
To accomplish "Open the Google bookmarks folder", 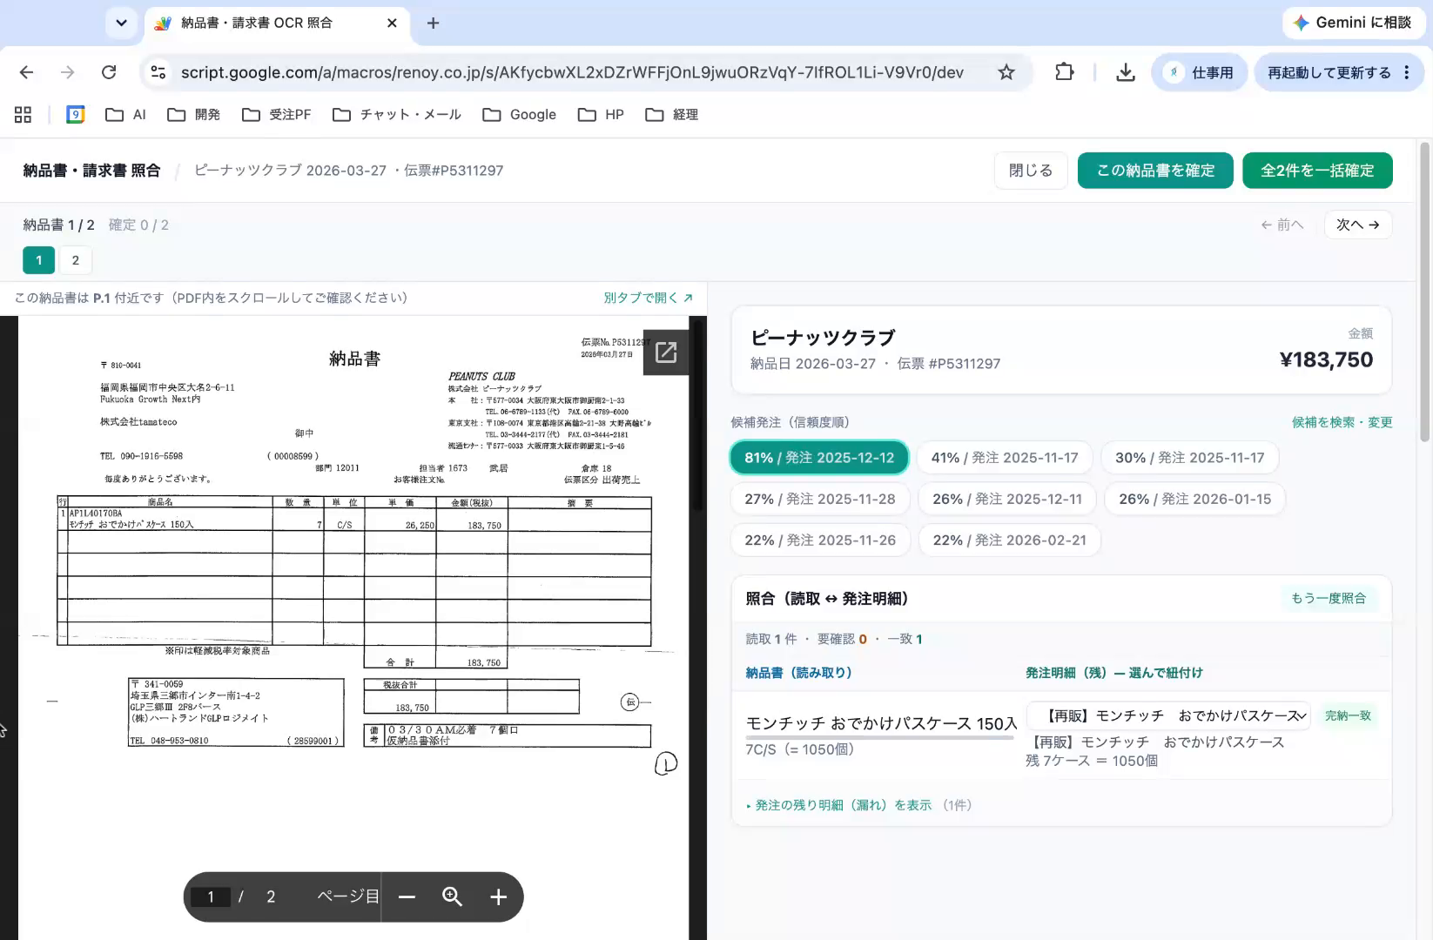I will coord(519,114).
